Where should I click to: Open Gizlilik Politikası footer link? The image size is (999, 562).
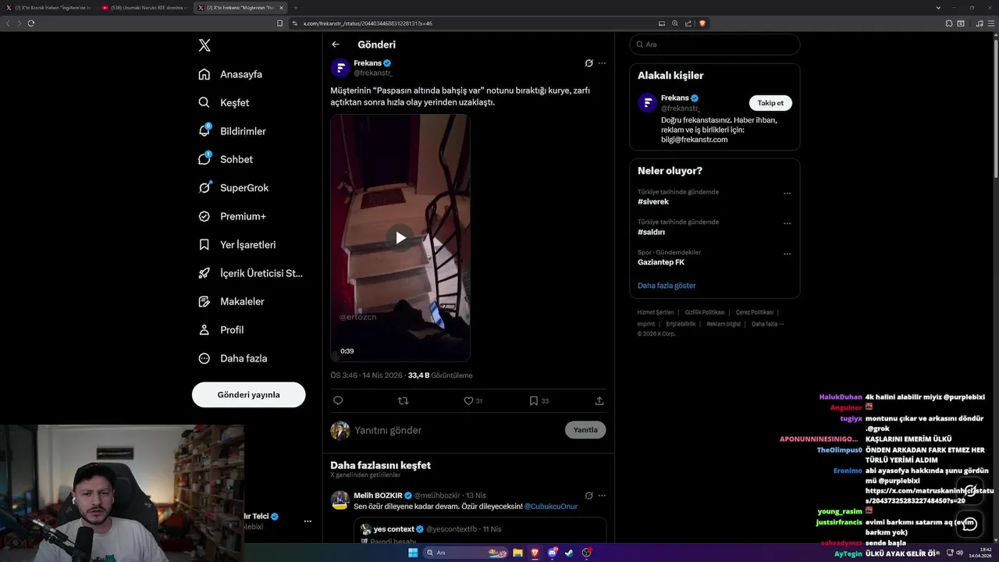(x=705, y=312)
